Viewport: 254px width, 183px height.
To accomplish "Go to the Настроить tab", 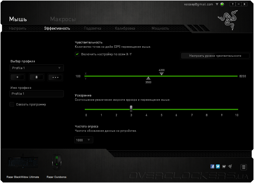I will click(18, 28).
